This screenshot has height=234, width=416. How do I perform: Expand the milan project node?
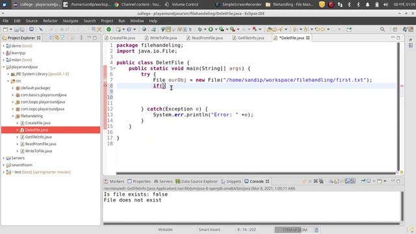(3, 60)
